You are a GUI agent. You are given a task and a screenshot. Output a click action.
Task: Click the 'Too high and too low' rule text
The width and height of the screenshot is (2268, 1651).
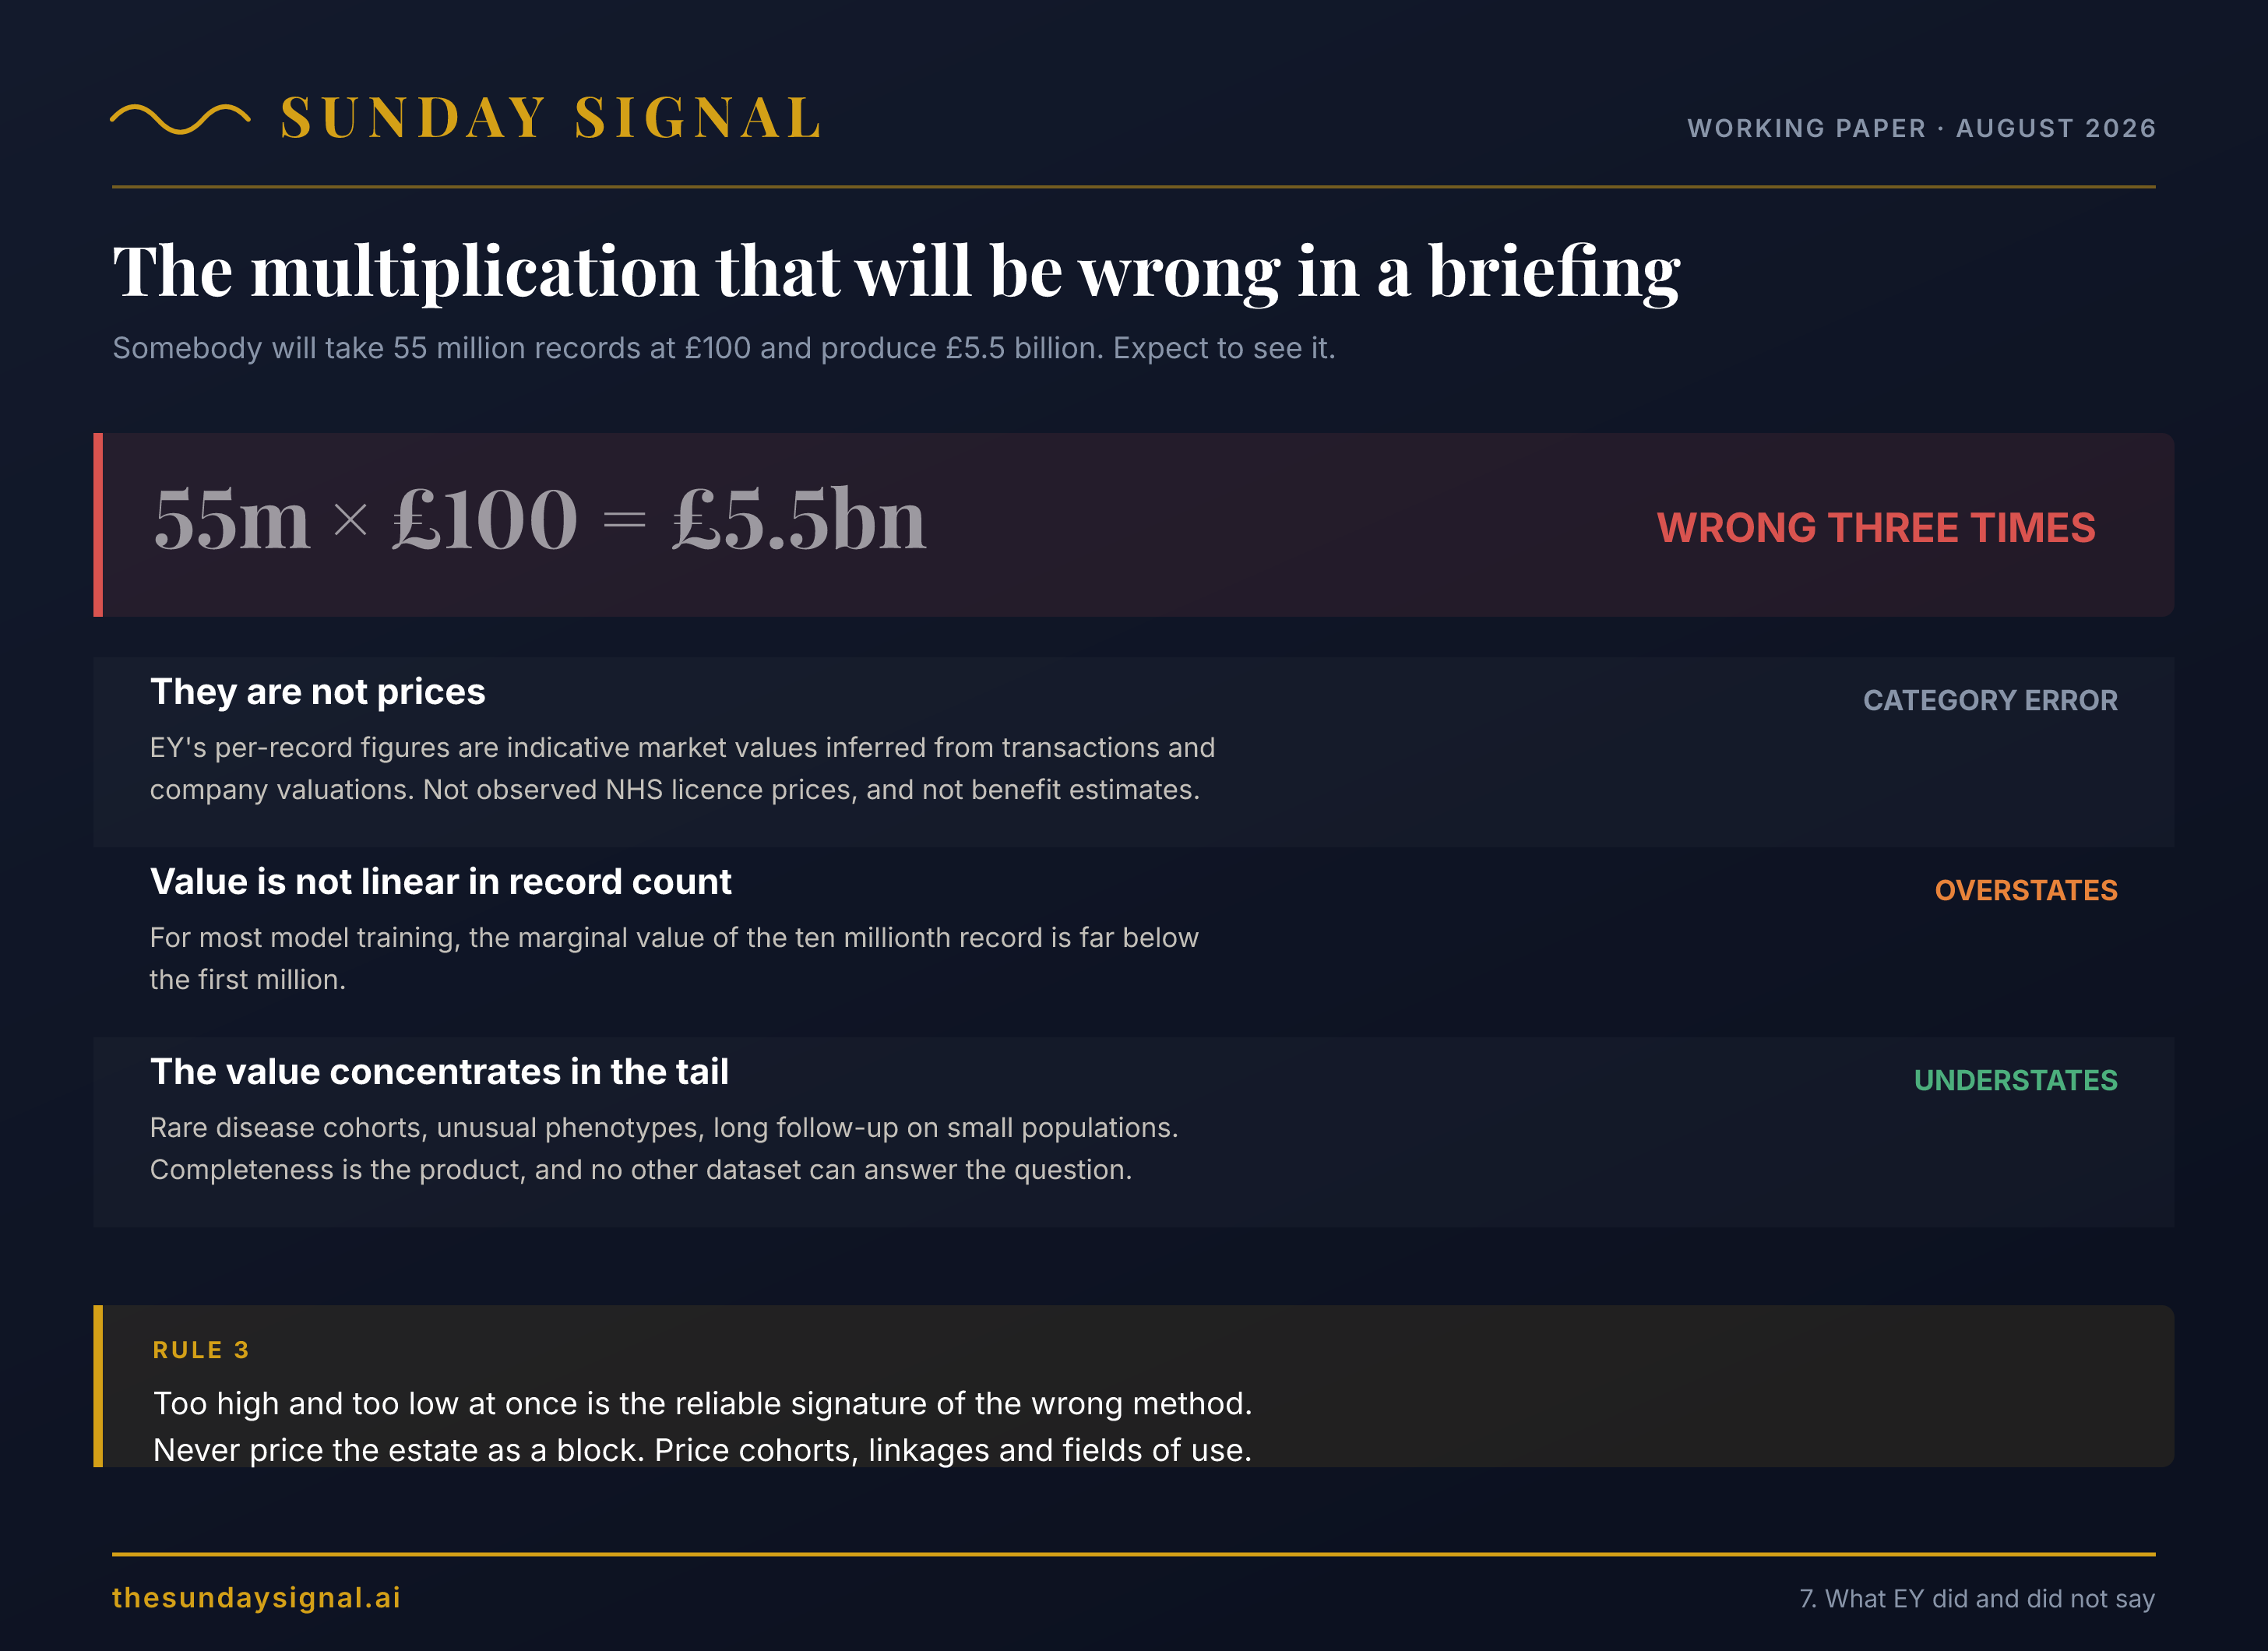coord(702,1426)
